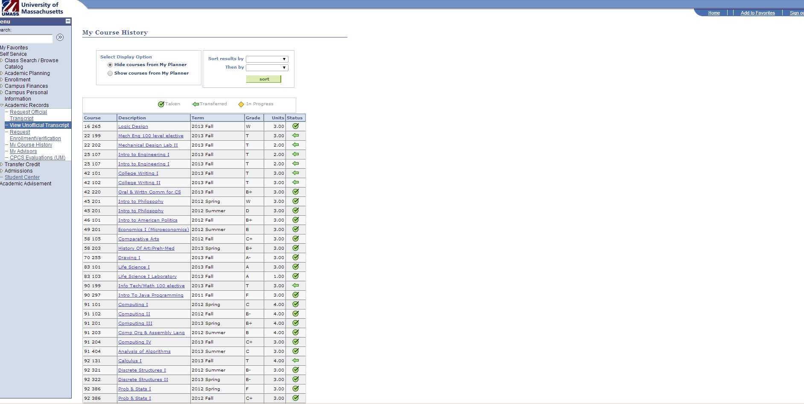The width and height of the screenshot is (804, 404).
Task: Open My Course History menu link
Action: [x=31, y=145]
